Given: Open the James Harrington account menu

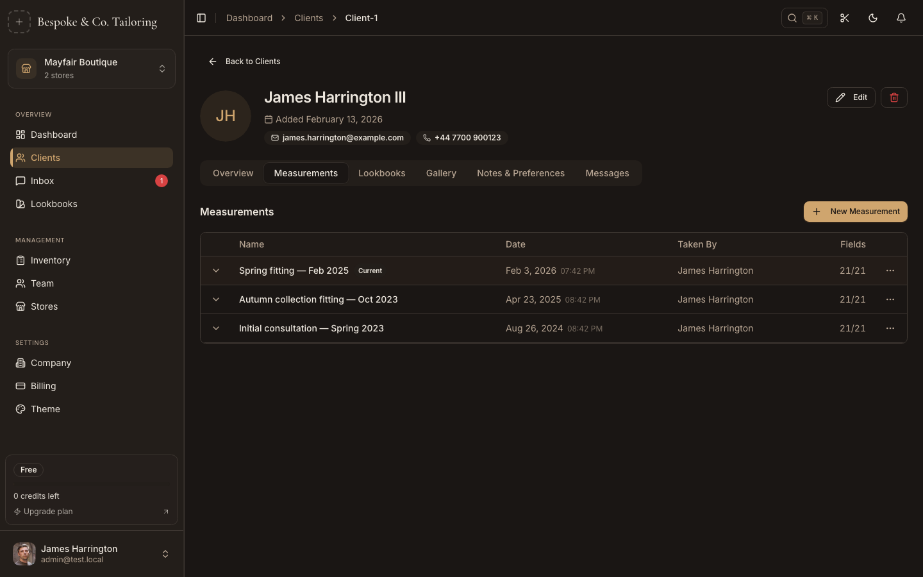Looking at the screenshot, I should [92, 554].
